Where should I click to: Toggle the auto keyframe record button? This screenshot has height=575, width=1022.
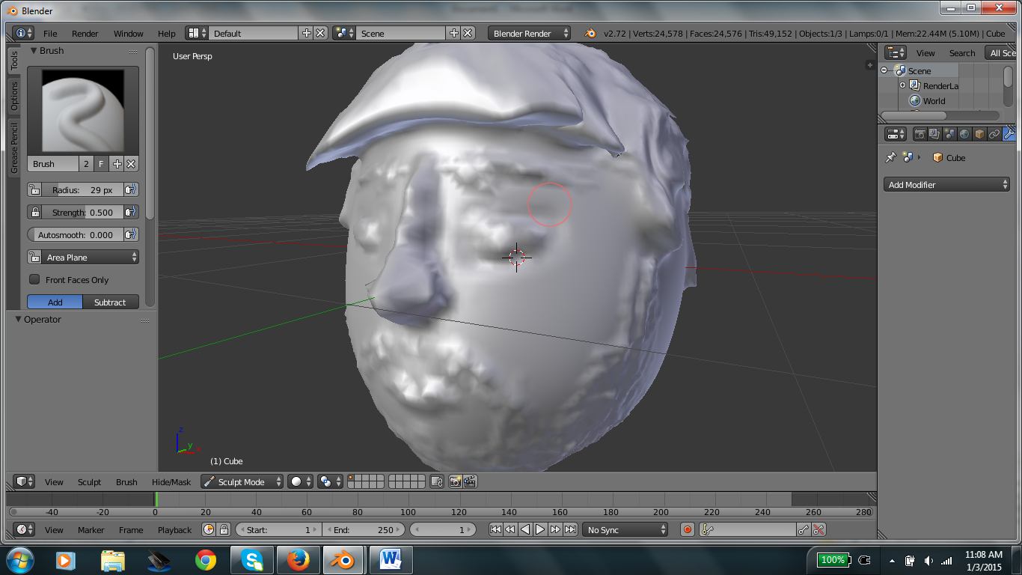point(688,529)
